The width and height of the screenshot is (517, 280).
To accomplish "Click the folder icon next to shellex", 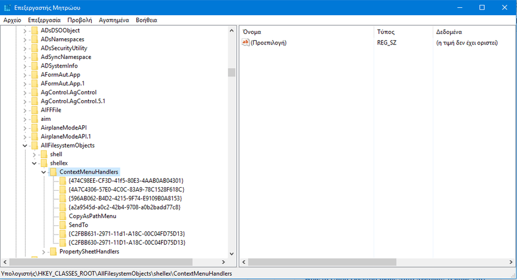I will [x=44, y=163].
